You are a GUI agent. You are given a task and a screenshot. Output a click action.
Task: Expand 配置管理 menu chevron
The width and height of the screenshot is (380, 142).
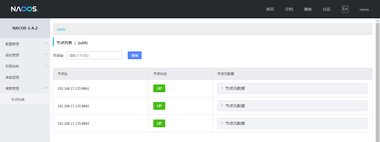click(x=46, y=44)
